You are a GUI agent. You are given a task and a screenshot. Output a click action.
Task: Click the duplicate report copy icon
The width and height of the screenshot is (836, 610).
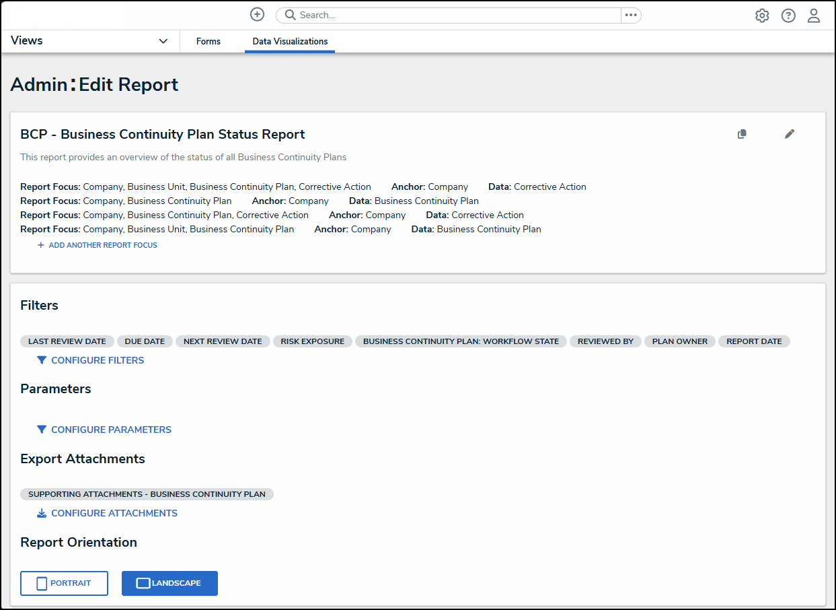(x=742, y=134)
